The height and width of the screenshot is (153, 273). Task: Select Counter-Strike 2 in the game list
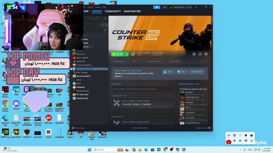89,69
